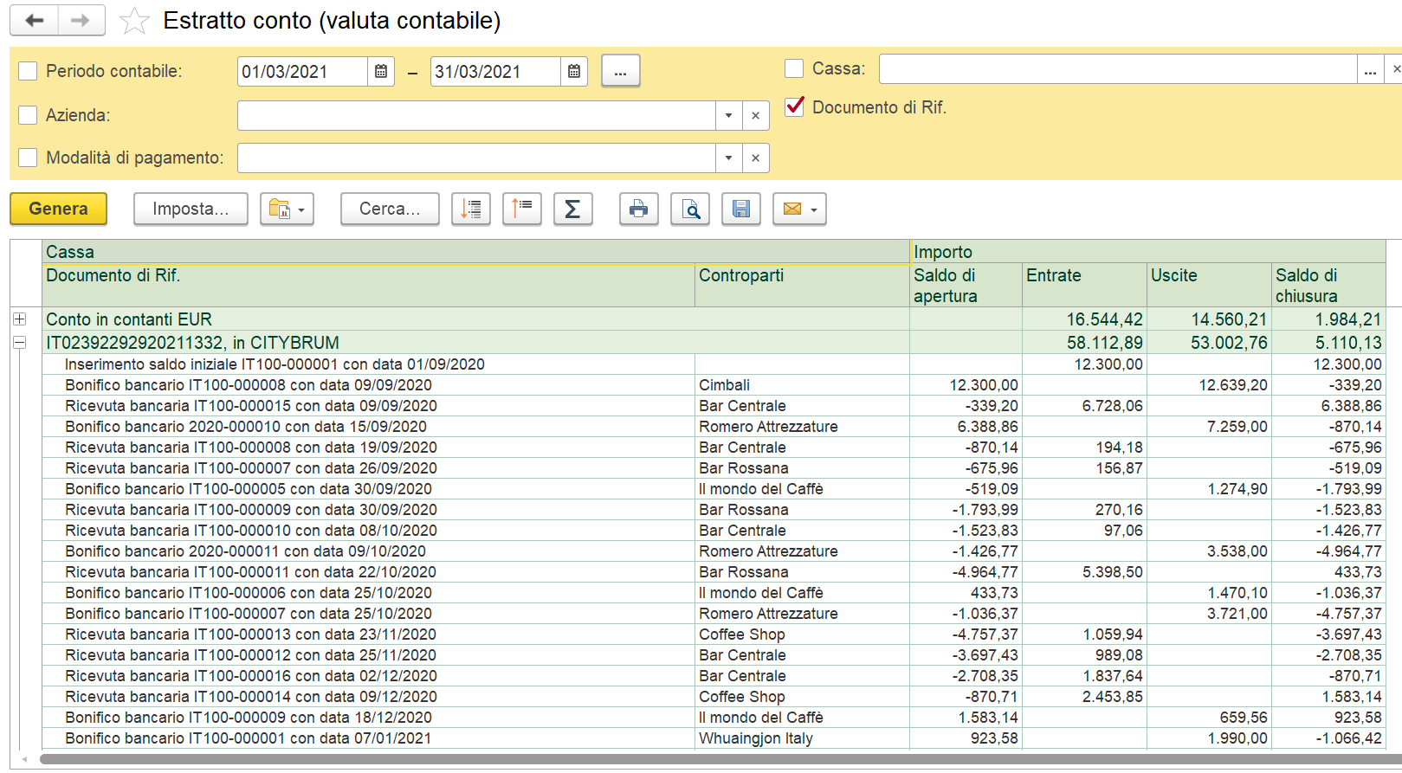This screenshot has height=773, width=1402.
Task: Save report with floppy disk icon
Action: (x=741, y=209)
